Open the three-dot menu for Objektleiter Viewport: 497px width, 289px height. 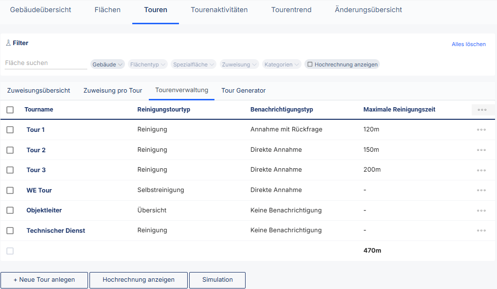click(481, 210)
